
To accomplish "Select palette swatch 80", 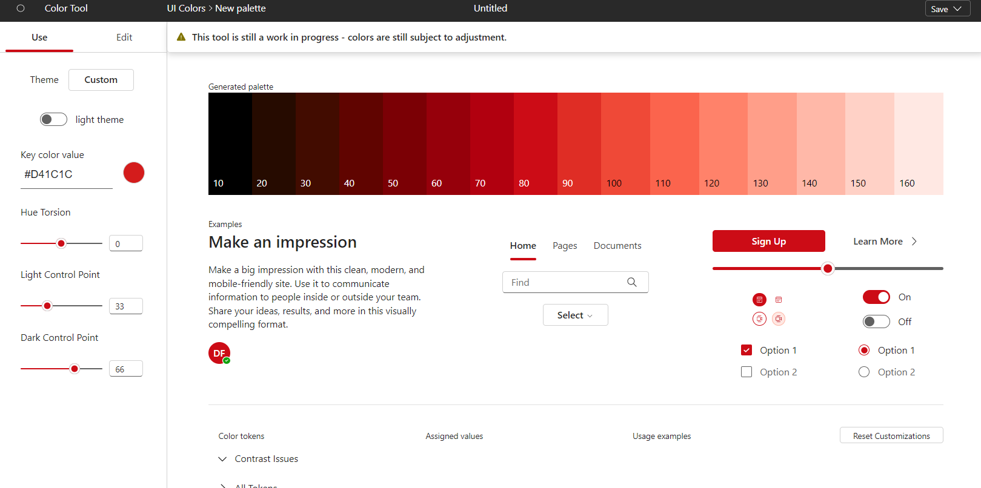I will [536, 143].
